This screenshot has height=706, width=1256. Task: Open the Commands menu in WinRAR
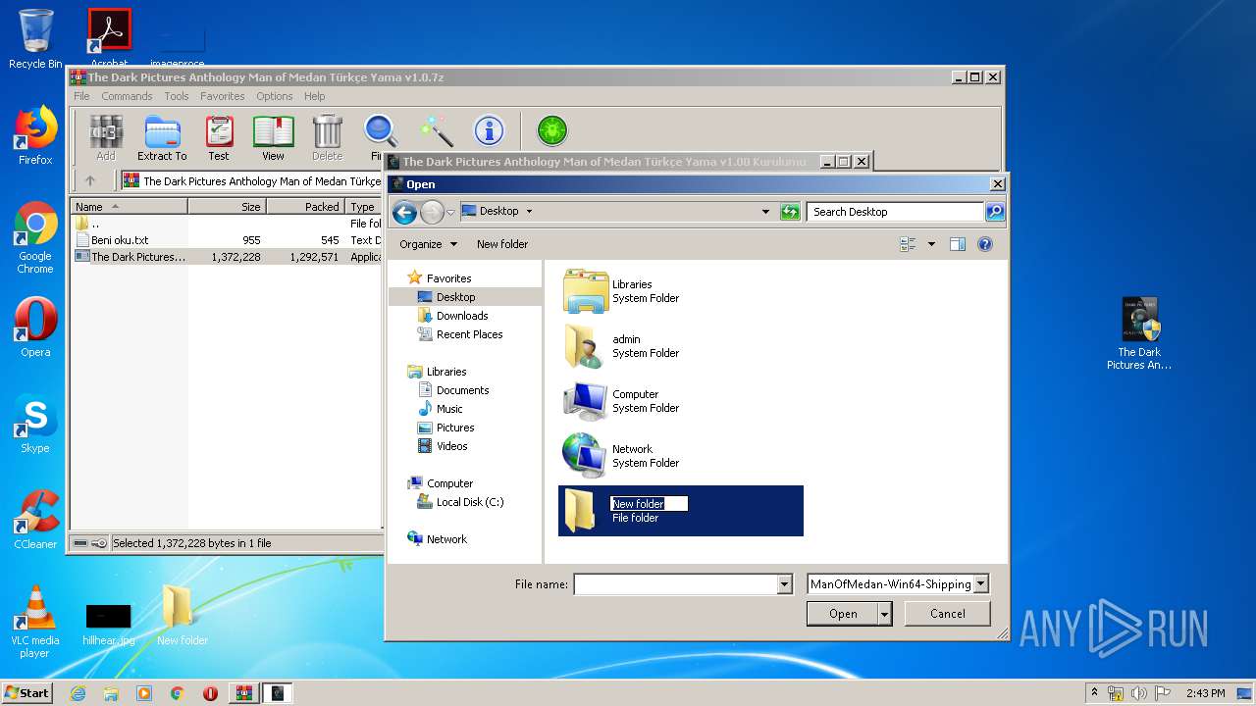[127, 96]
